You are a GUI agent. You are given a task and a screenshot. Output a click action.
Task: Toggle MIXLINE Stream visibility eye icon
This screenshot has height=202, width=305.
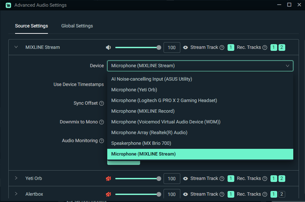pos(185,47)
